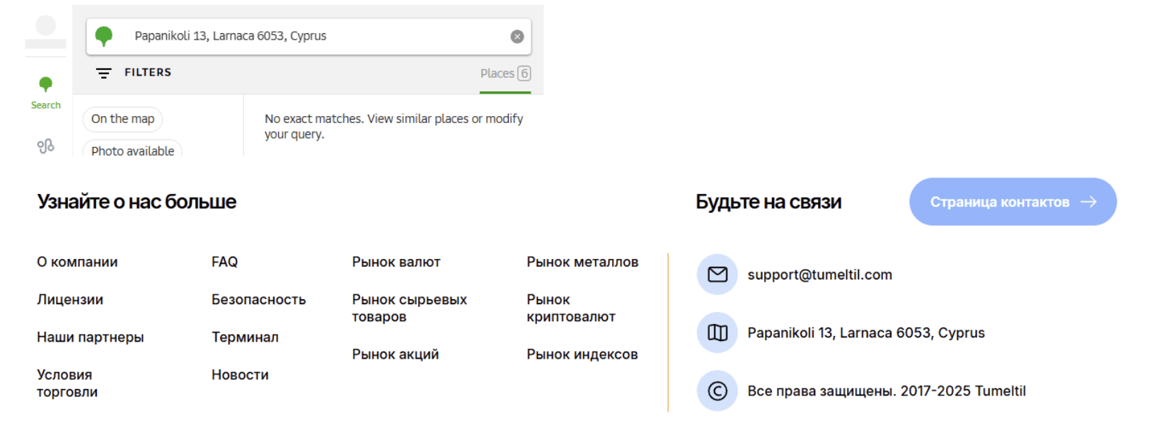Toggle the 'On the map' filter chip

pos(122,119)
